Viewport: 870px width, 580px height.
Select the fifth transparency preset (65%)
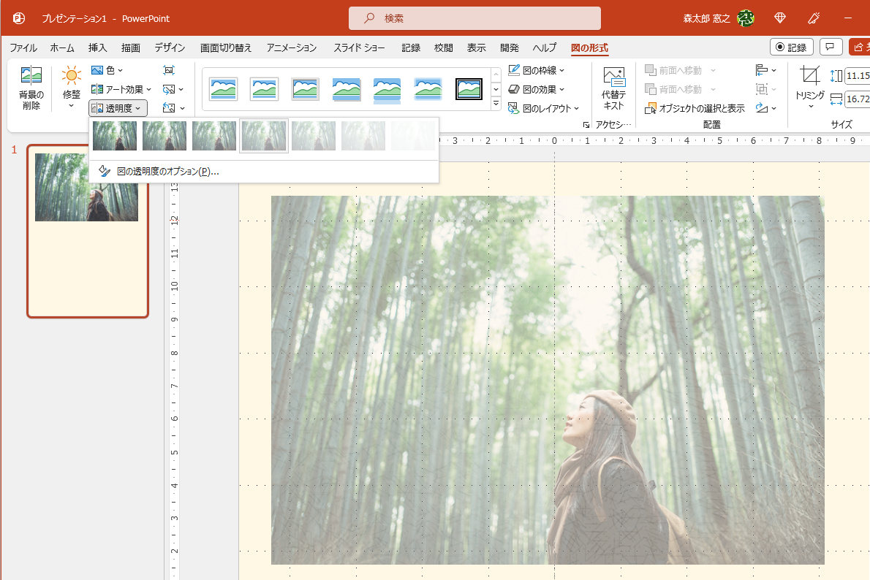tap(314, 136)
